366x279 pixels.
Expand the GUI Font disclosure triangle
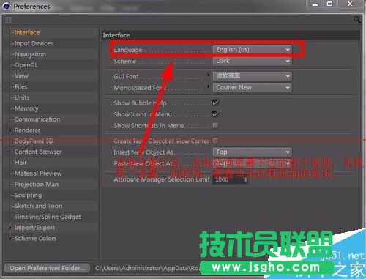[209, 75]
